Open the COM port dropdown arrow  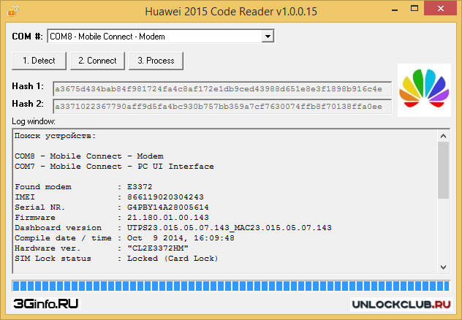[268, 37]
